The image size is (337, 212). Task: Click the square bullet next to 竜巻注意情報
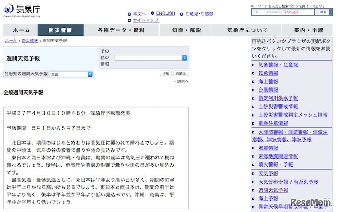(x=254, y=123)
